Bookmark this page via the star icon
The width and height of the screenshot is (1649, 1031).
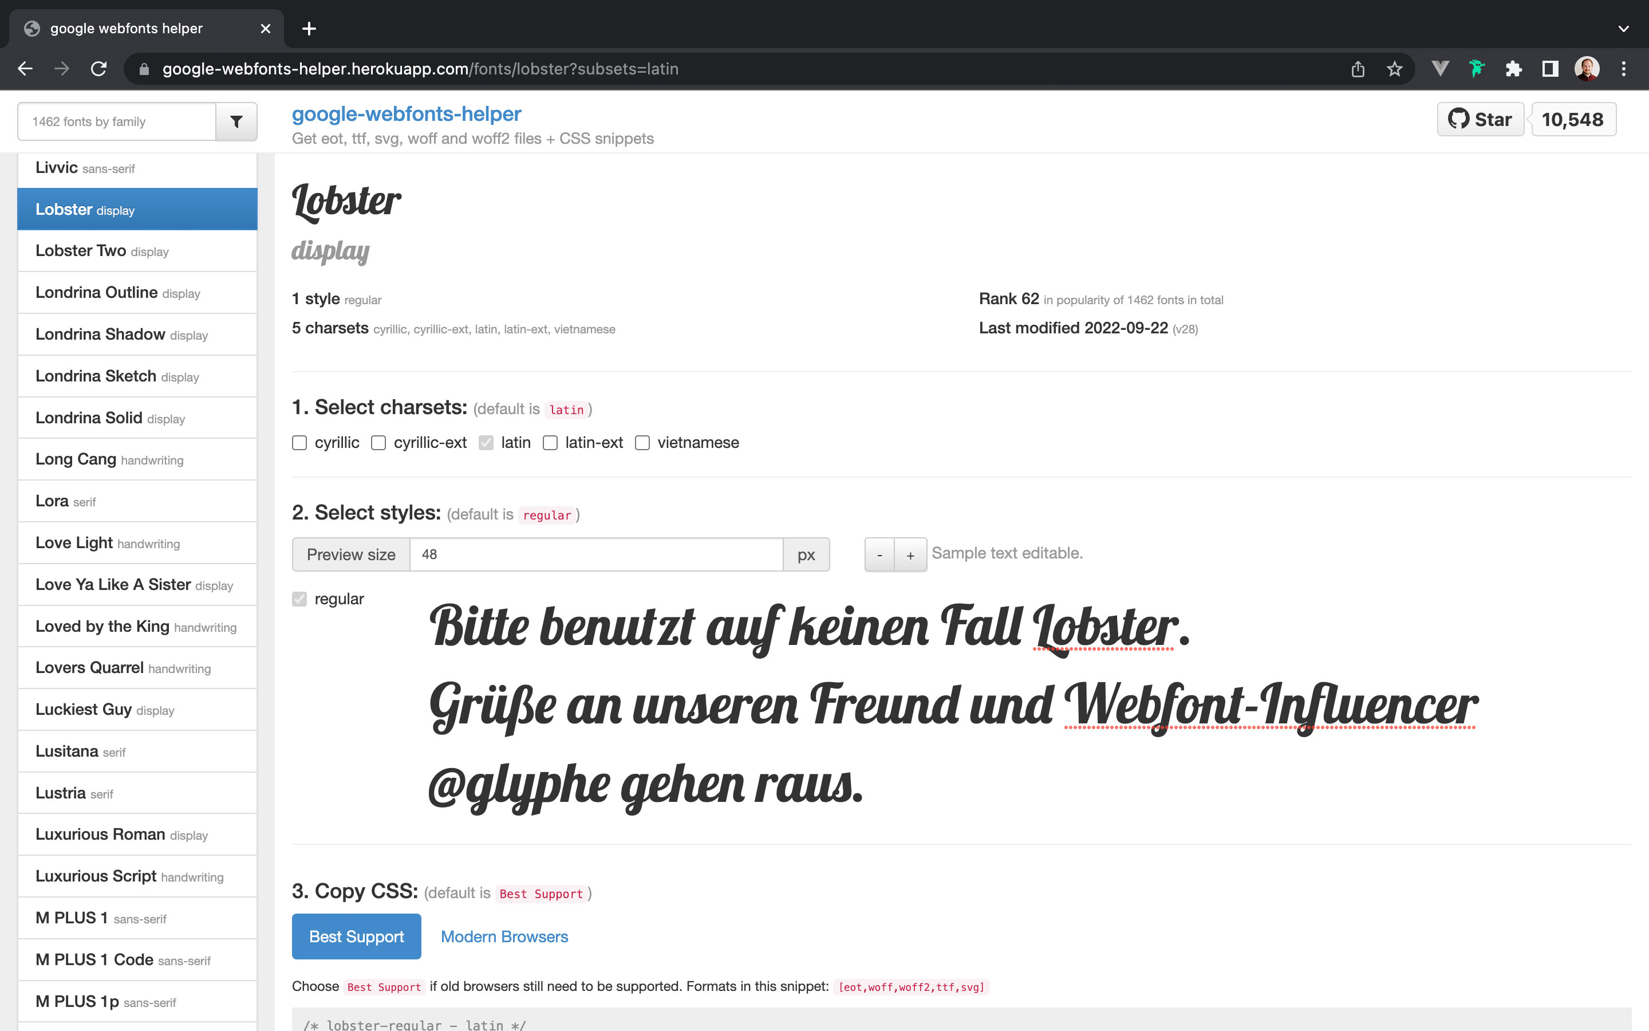[1393, 68]
